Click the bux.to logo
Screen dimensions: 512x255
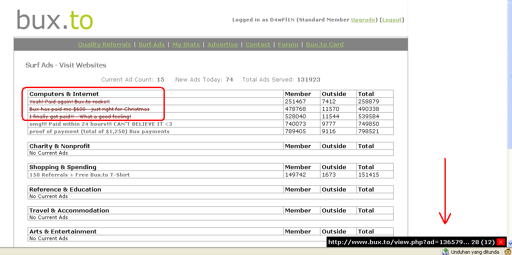click(55, 20)
